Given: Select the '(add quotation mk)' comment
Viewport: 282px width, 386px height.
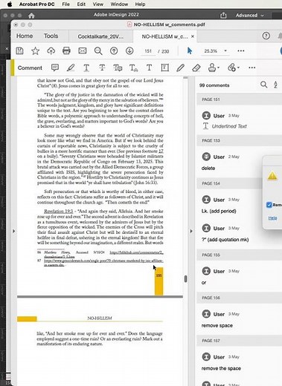Looking at the screenshot, I should 240,234.
